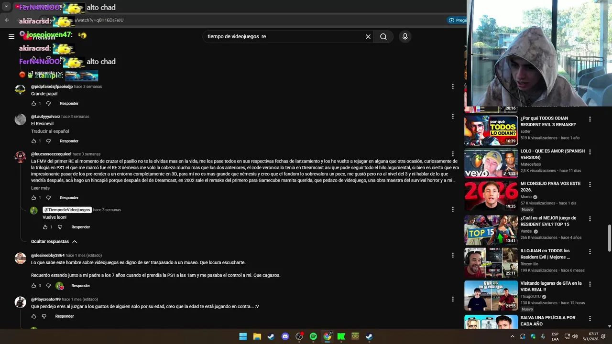The image size is (612, 344).
Task: Open the Windows Start menu
Action: 243,336
